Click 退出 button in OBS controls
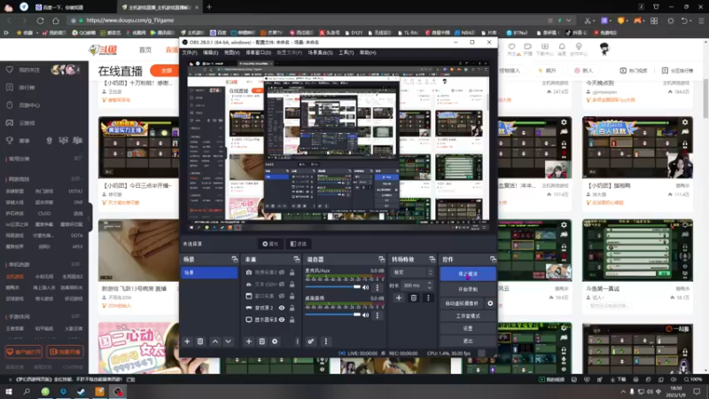 (468, 340)
